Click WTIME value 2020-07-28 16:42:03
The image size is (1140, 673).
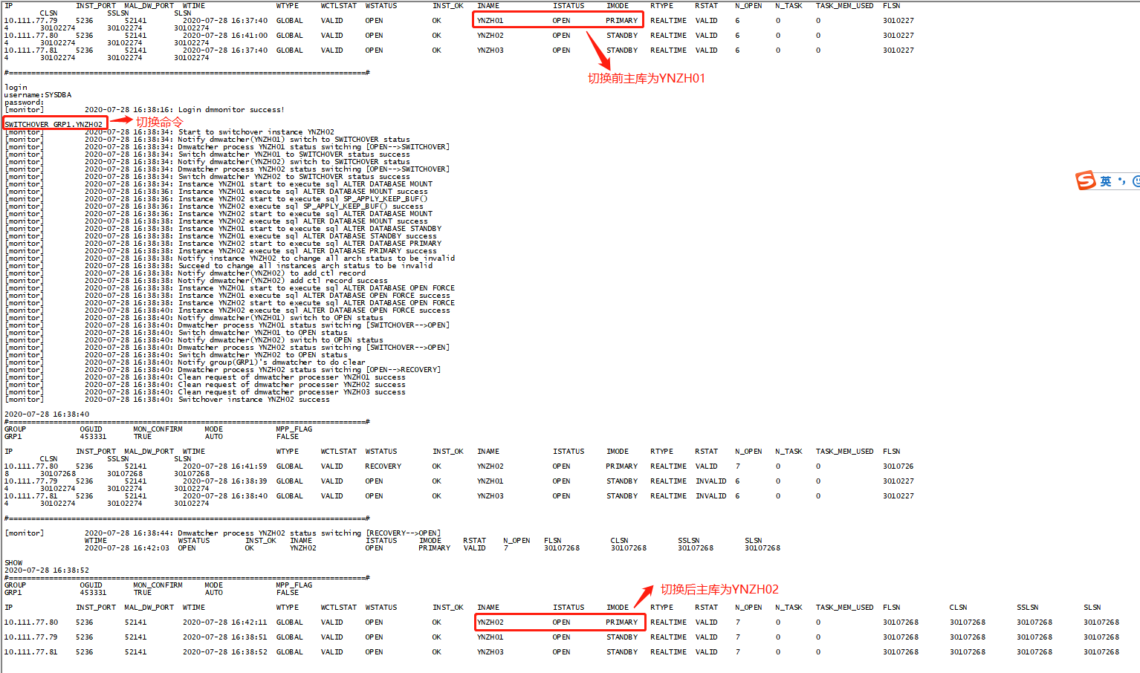tap(126, 548)
